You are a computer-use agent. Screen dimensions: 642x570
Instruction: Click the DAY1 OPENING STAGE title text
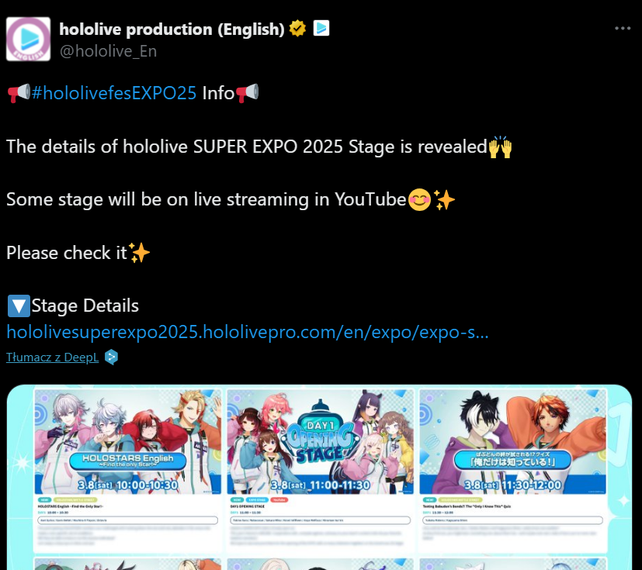click(x=248, y=506)
